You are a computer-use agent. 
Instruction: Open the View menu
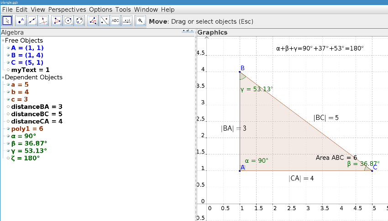click(38, 10)
